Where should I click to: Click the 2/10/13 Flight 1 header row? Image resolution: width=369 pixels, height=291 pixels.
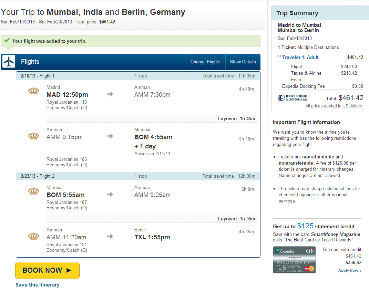[138, 76]
